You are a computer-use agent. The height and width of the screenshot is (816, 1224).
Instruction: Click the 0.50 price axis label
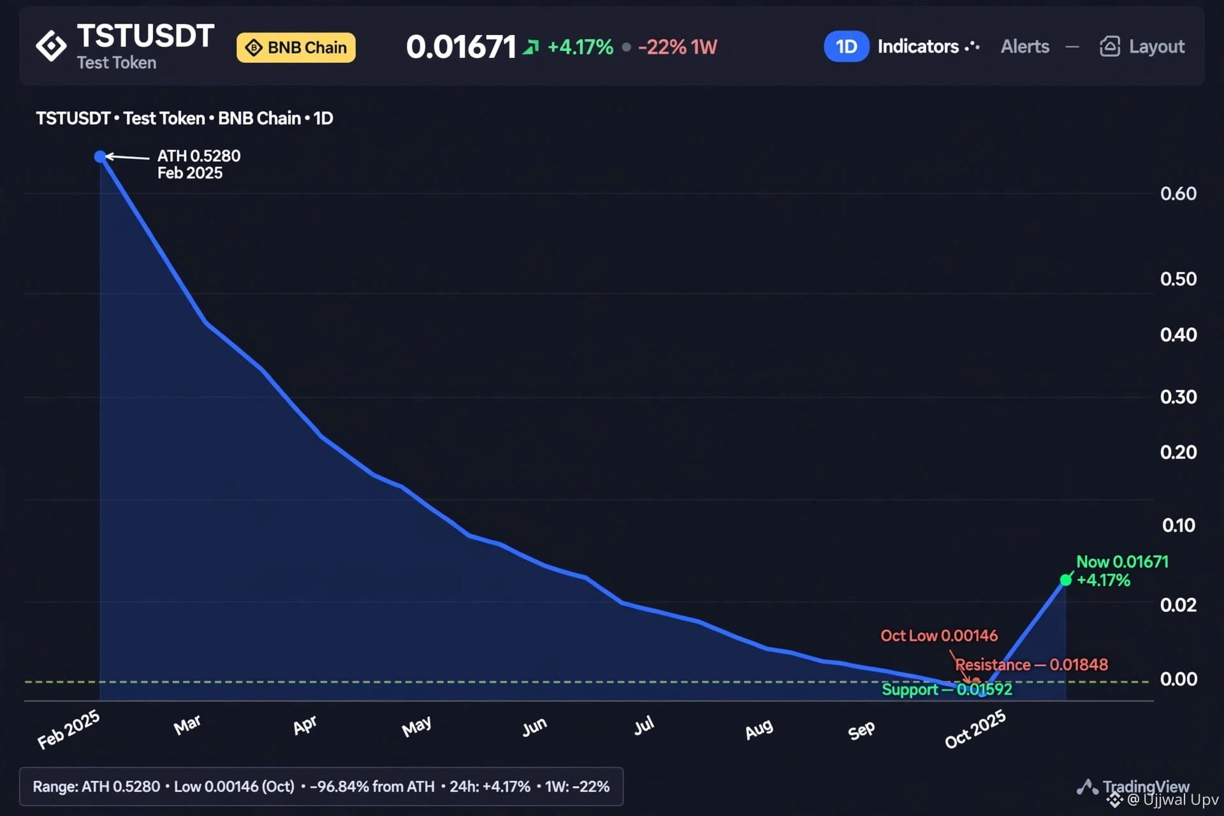[x=1178, y=279]
